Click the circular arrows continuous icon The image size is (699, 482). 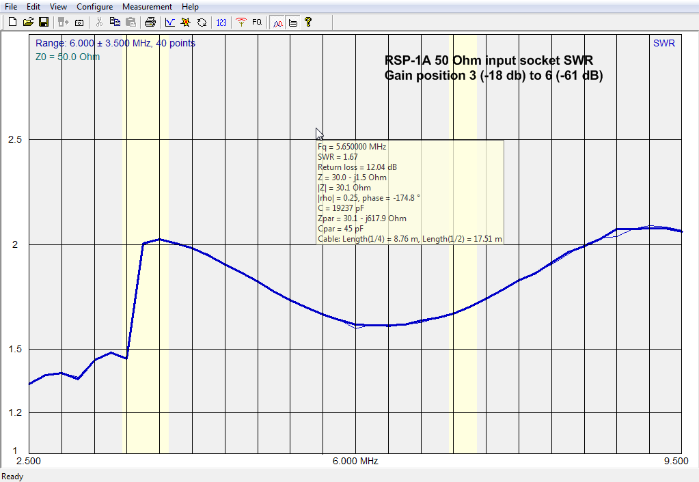(x=202, y=22)
